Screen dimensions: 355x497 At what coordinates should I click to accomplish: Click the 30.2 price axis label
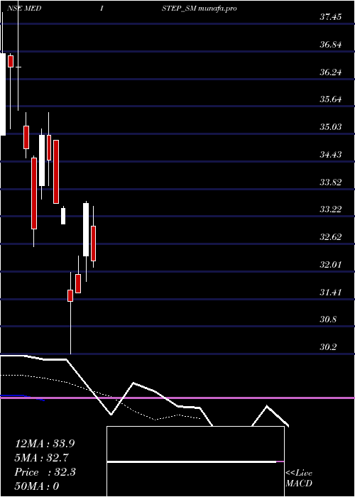point(328,346)
